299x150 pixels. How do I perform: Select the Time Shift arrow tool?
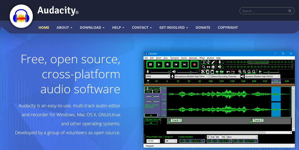click(x=208, y=67)
